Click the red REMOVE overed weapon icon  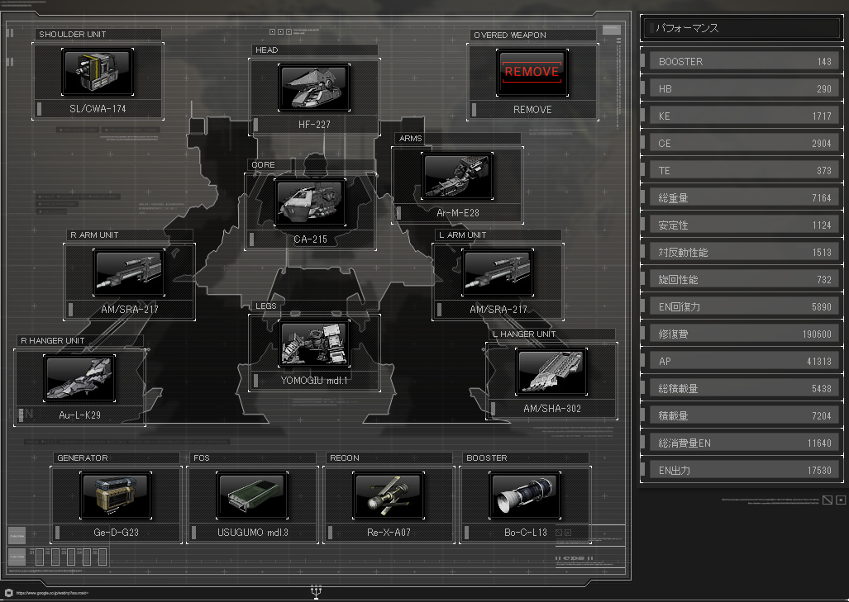(x=532, y=73)
